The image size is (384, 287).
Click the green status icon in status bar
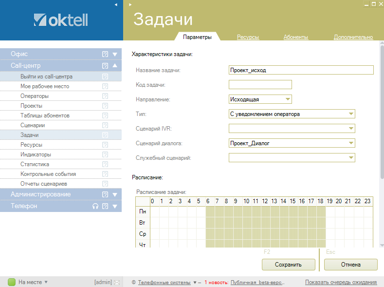12,282
